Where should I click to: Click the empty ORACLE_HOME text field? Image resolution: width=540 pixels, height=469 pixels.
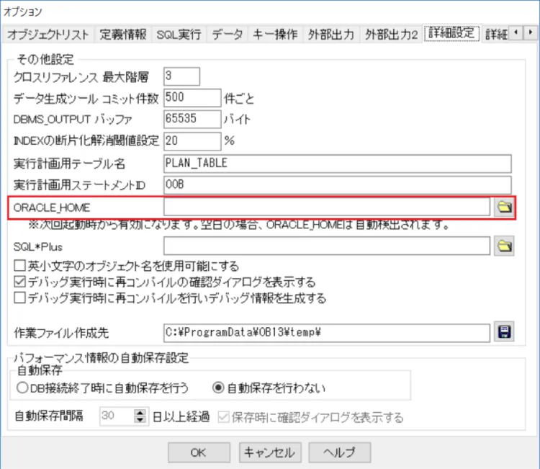pos(327,207)
